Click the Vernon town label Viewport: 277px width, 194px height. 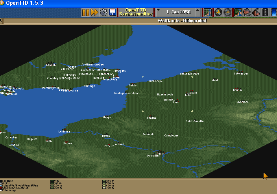(120, 144)
